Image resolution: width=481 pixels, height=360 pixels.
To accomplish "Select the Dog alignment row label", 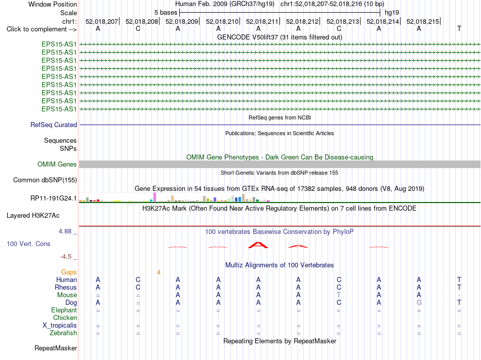I will click(71, 303).
